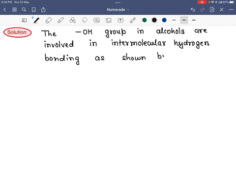Open the more options ellipsis menu
Screen dimensions: 236x177
click(x=231, y=10)
